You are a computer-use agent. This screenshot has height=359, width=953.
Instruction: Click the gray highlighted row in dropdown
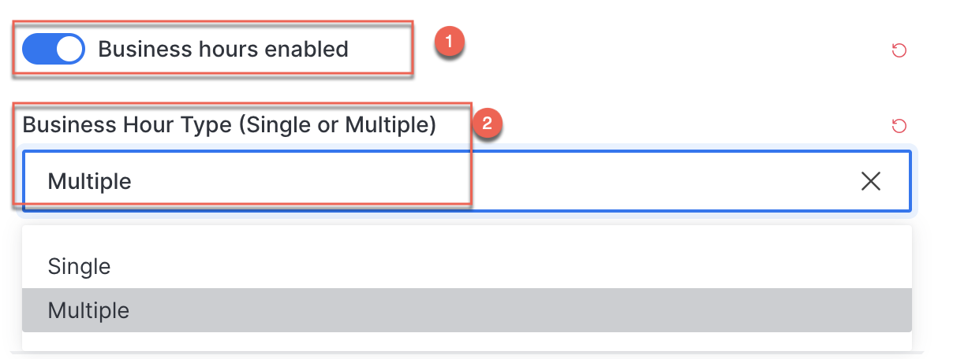point(467,310)
